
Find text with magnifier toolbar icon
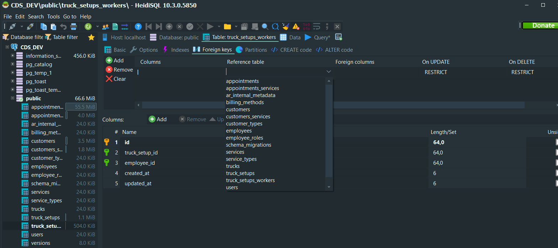[265, 27]
